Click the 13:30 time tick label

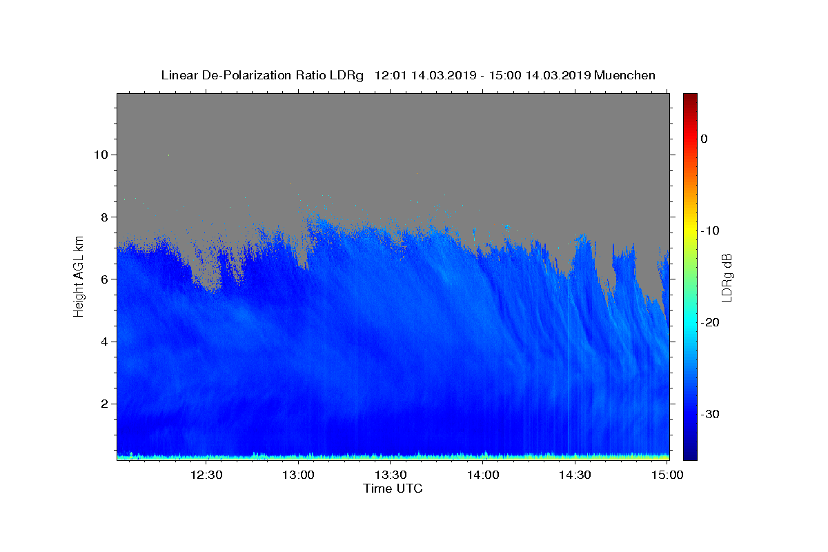[x=391, y=475]
